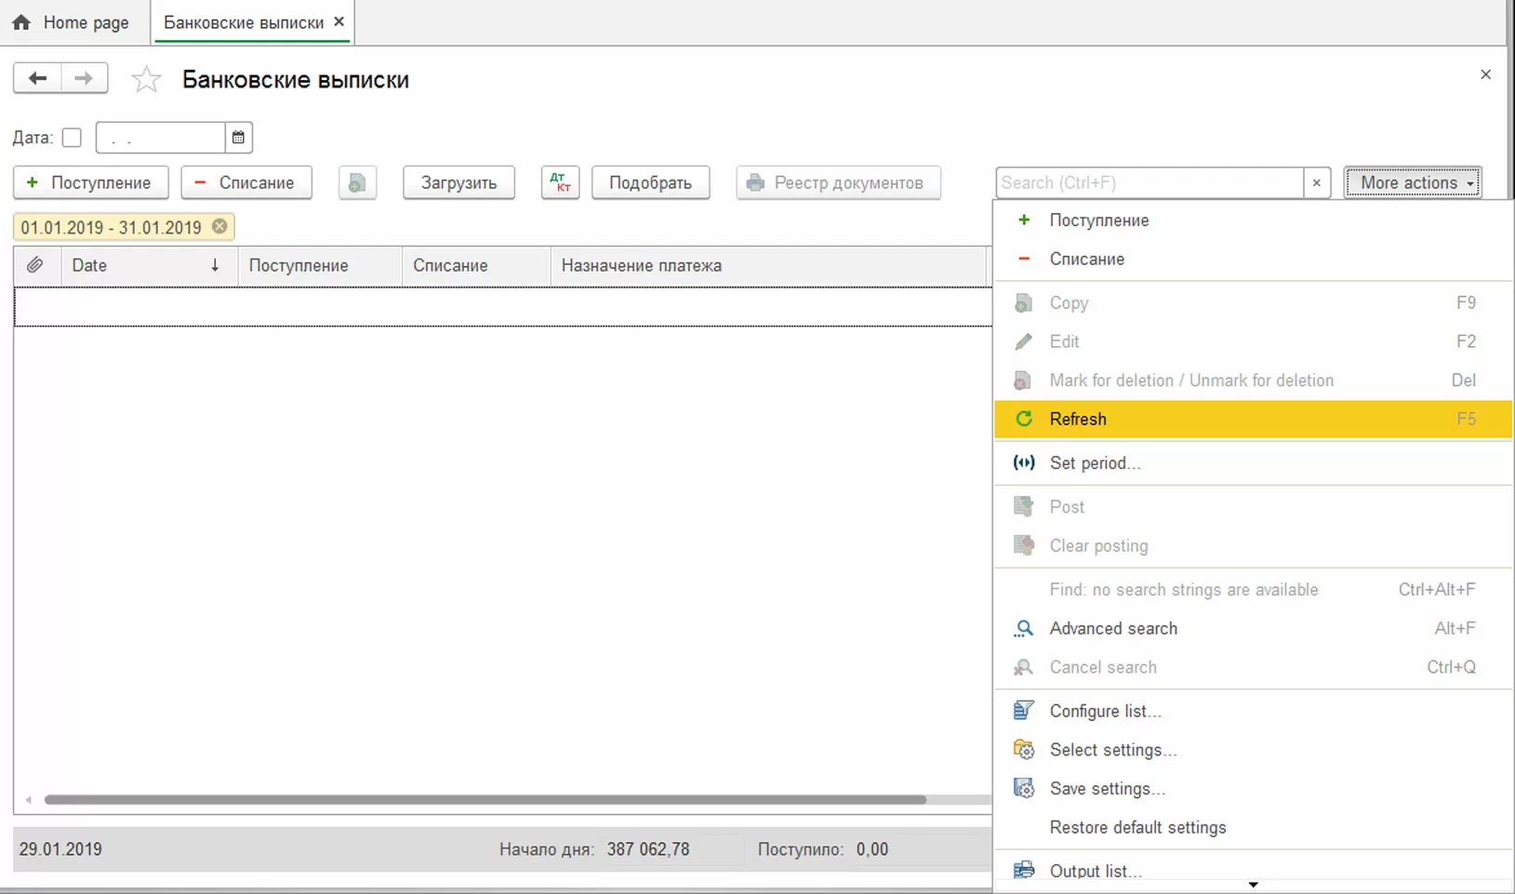The image size is (1515, 894).
Task: Select Refresh in the menu
Action: coord(1253,419)
